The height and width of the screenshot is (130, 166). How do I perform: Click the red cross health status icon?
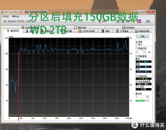(x=42, y=31)
